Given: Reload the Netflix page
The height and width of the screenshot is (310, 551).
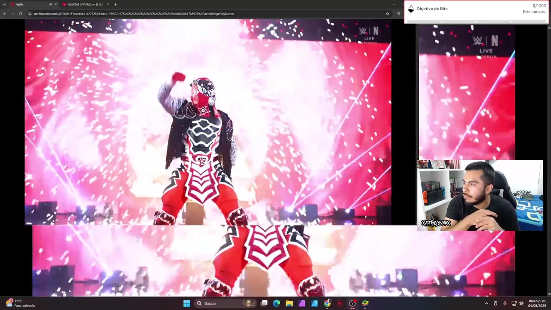Looking at the screenshot, I should coord(20,14).
